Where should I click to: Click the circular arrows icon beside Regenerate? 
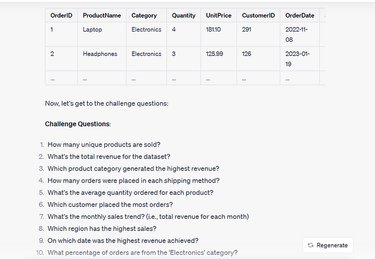(311, 245)
